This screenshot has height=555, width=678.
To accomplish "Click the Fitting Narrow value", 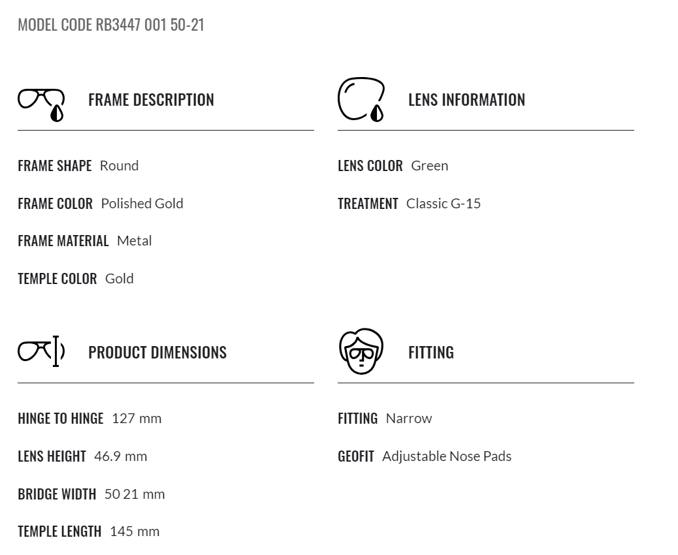I will point(409,419).
